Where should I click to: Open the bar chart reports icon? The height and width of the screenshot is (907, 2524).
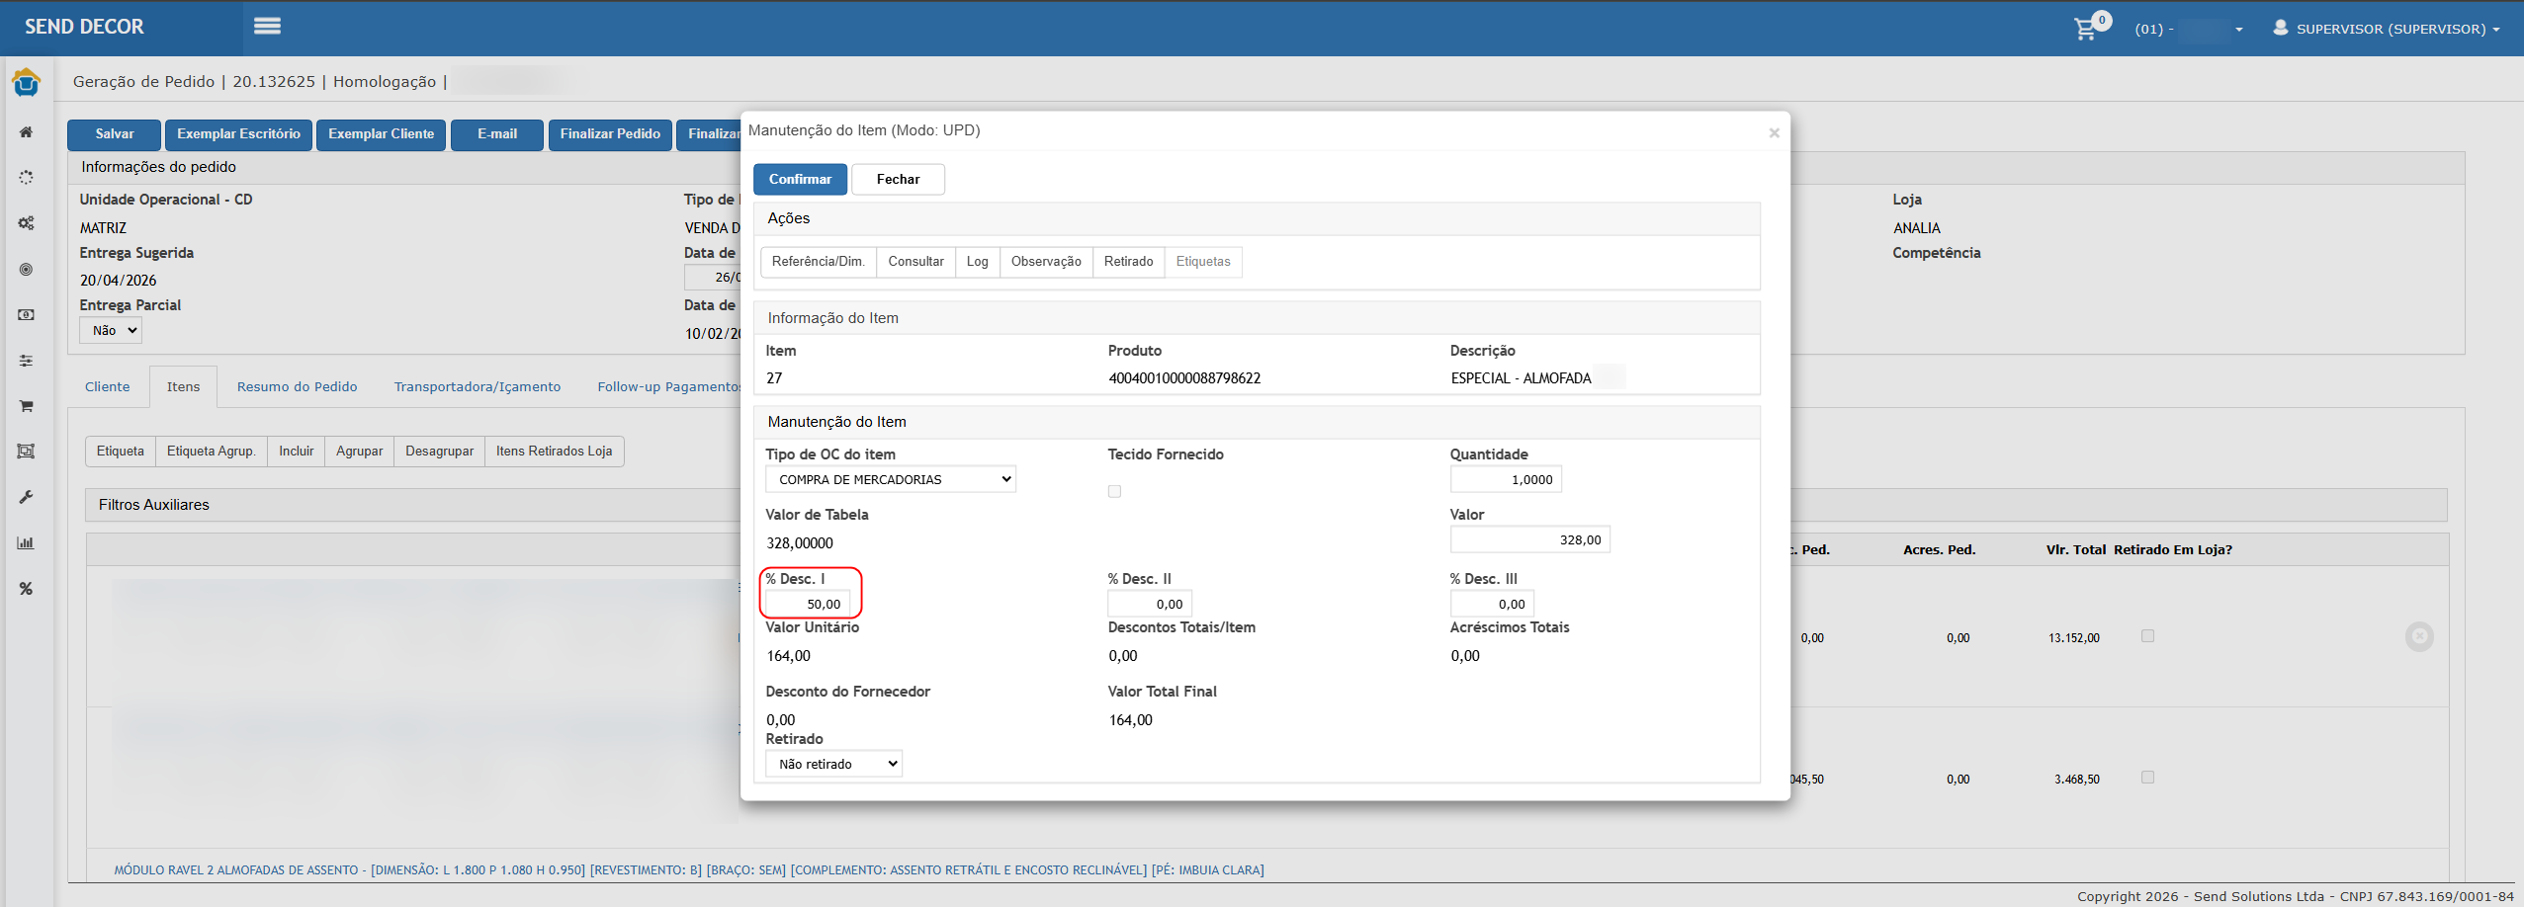tap(26, 542)
